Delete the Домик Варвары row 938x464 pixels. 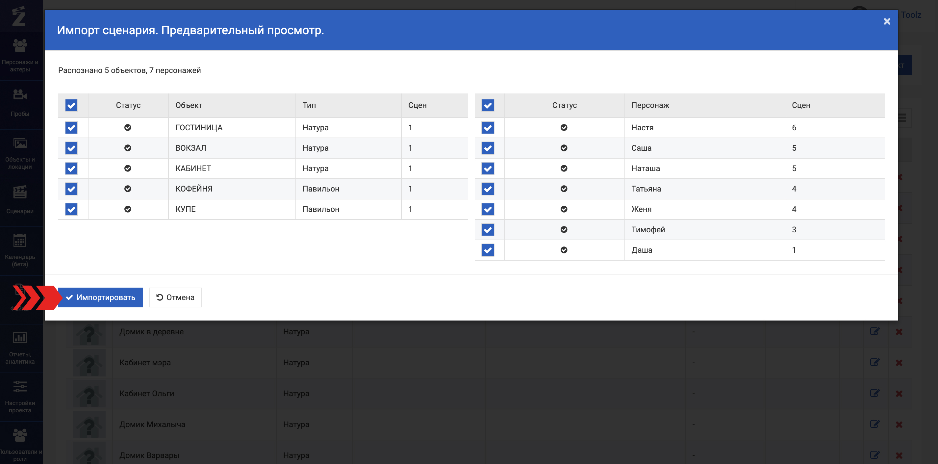pyautogui.click(x=899, y=456)
